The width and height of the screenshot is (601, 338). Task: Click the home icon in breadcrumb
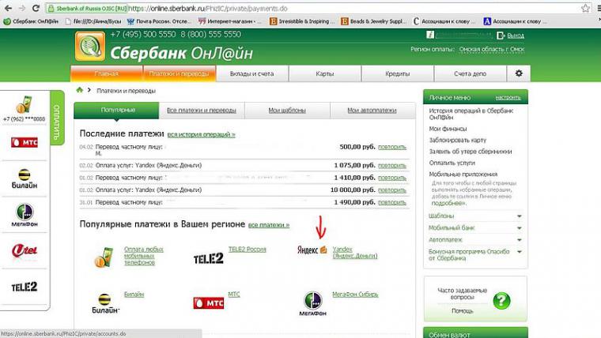click(80, 90)
